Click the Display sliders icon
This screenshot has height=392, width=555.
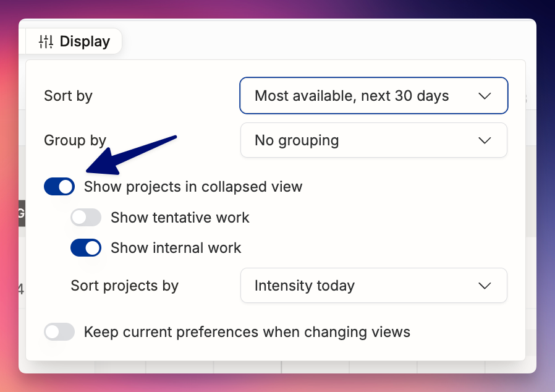coord(46,41)
